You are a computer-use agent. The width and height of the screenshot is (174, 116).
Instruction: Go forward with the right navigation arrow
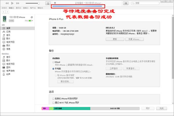coord(7,12)
